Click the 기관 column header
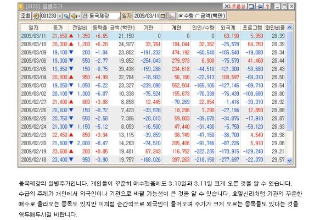 148,28
